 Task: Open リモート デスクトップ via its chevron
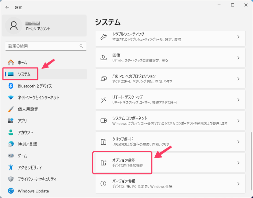tap(238, 100)
